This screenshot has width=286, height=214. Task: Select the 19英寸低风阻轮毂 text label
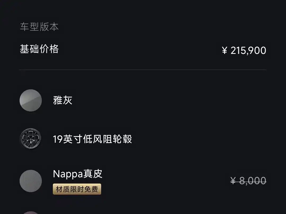point(92,139)
